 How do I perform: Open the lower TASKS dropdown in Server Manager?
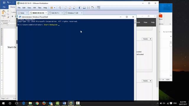(x=147, y=81)
